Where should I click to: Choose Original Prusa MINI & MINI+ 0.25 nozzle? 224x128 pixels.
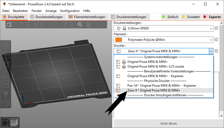coord(163,67)
